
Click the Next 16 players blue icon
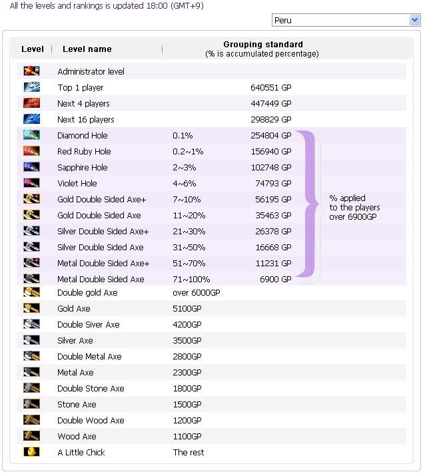tap(31, 119)
